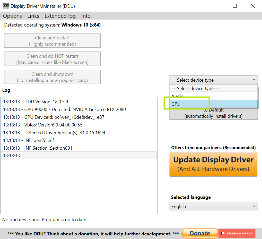Open the Info menu
262x239 pixels.
86,16
